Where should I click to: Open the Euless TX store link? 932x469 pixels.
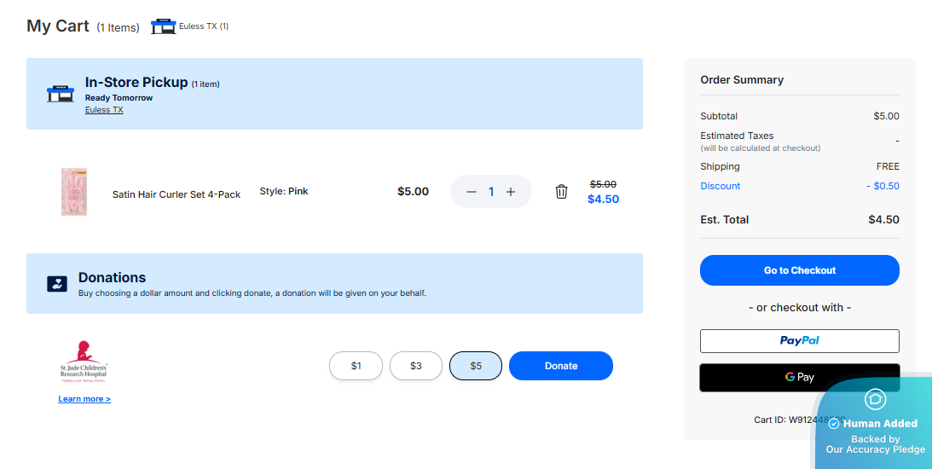tap(104, 110)
